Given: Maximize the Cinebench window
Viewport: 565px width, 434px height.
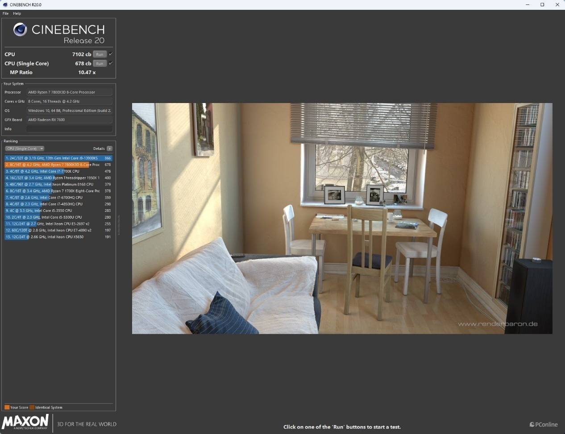Looking at the screenshot, I should click(x=542, y=4).
